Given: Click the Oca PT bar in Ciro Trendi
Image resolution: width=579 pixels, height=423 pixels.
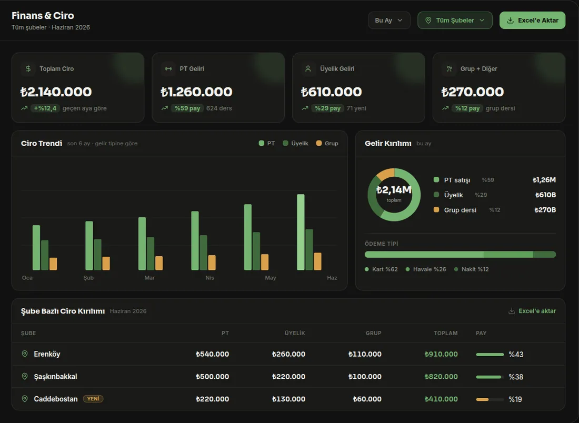Looking at the screenshot, I should pos(36,248).
